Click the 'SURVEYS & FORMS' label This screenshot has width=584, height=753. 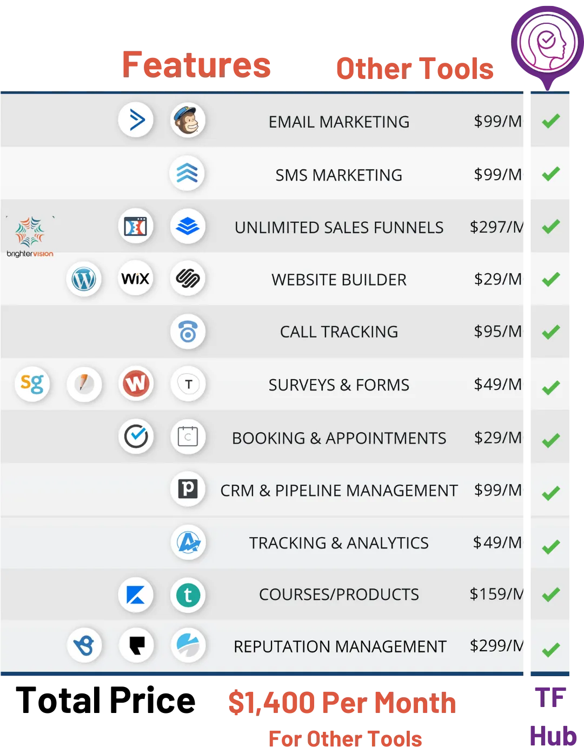339,385
